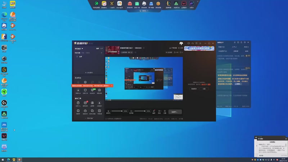
Task: Click the stream cover thumbnail
Action: [x=112, y=50]
